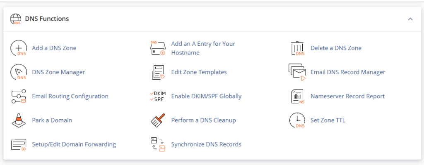This screenshot has height=165, width=424.
Task: Click the Park a Domain cone icon
Action: click(x=18, y=120)
